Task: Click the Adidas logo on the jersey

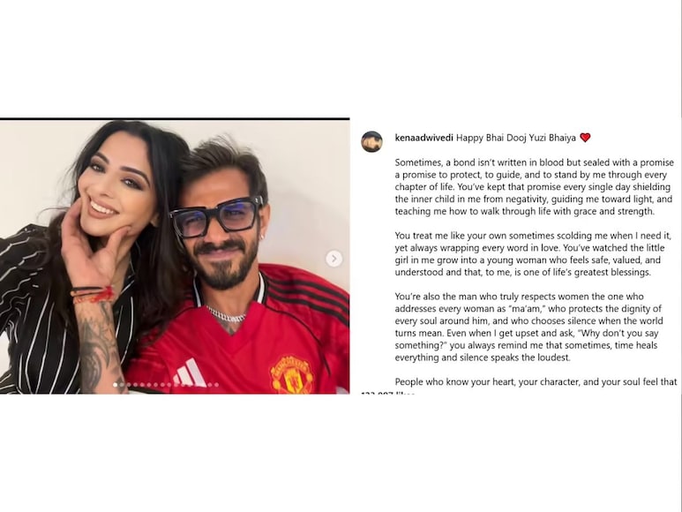Action: (189, 373)
